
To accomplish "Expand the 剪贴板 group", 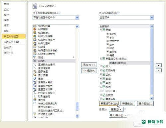I will click(x=108, y=34).
